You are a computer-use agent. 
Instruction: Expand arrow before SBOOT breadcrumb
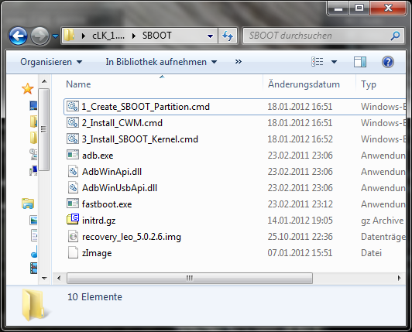click(134, 36)
